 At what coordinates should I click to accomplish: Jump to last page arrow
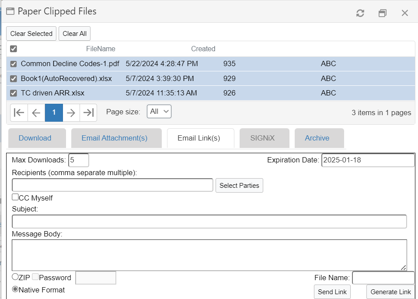88,113
